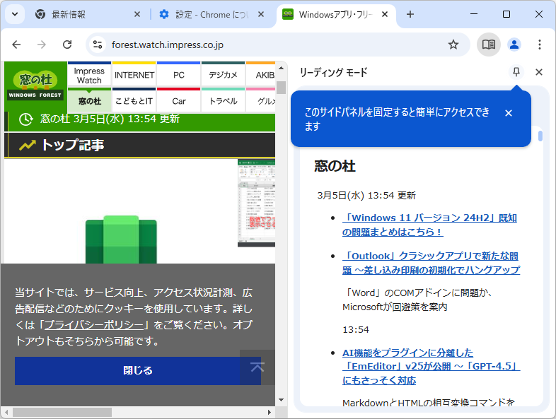Screen dimensions: 556x419
Task: Open a new tab with plus button
Action: [x=410, y=14]
